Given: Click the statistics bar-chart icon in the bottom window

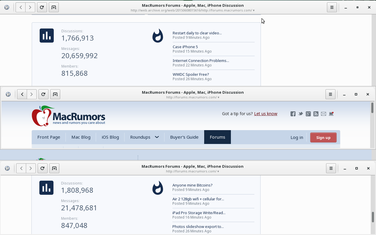Looking at the screenshot, I should (x=46, y=188).
